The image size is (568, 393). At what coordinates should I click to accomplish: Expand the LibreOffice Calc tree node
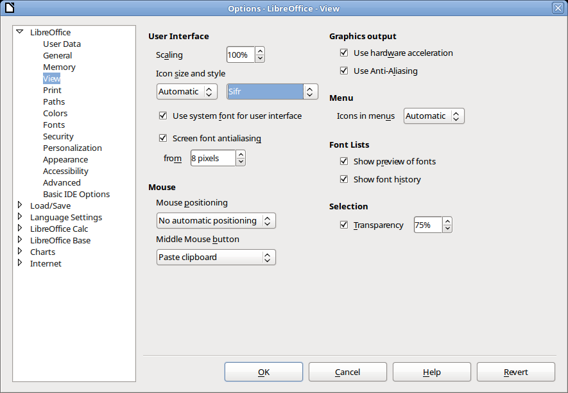point(20,229)
